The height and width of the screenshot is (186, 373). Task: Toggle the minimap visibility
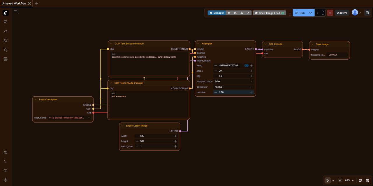pyautogui.click(x=360, y=180)
